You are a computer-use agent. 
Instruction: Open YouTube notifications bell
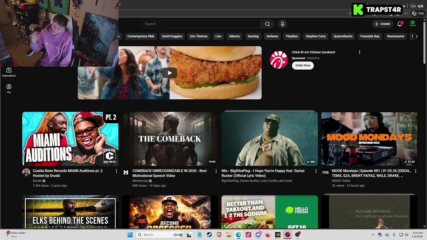click(x=400, y=24)
